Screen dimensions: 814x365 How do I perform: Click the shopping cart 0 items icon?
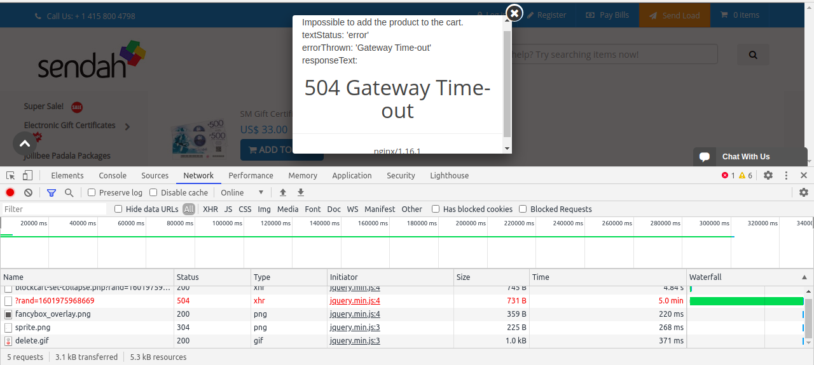point(740,15)
